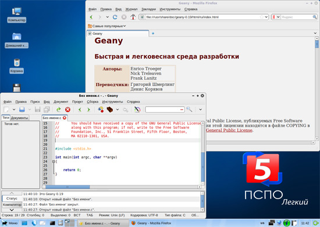The height and width of the screenshot is (227, 320).
Task: Click the 'General Public License' link in Firefox
Action: pos(229,130)
